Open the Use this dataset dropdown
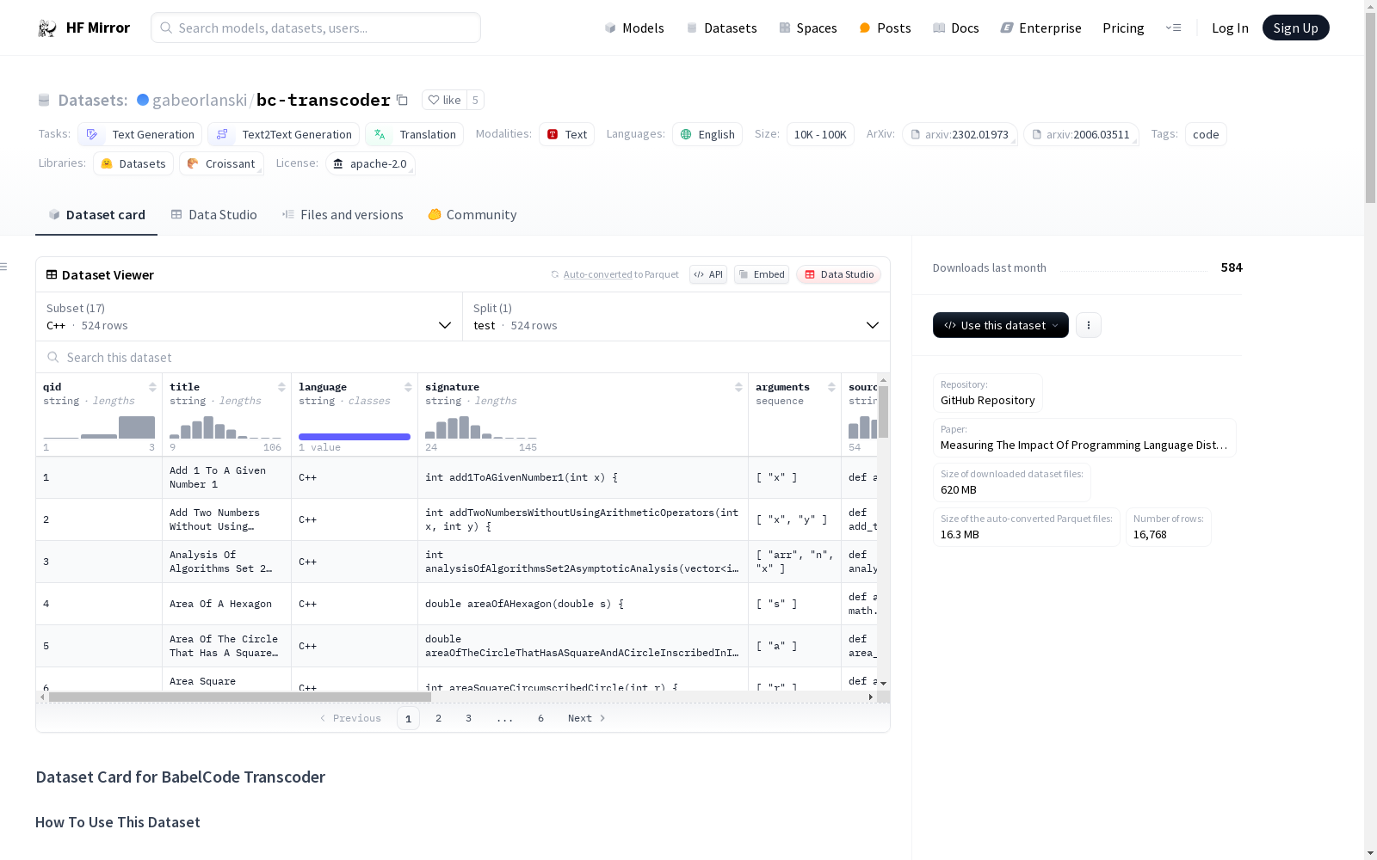Viewport: 1377px width, 860px height. [1000, 325]
